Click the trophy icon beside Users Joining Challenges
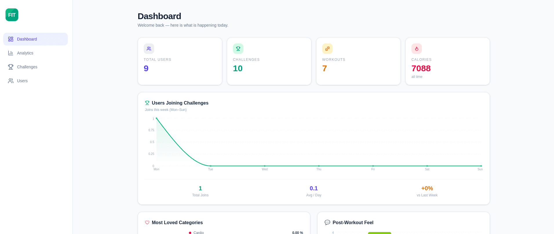The width and height of the screenshot is (554, 234). pyautogui.click(x=147, y=103)
